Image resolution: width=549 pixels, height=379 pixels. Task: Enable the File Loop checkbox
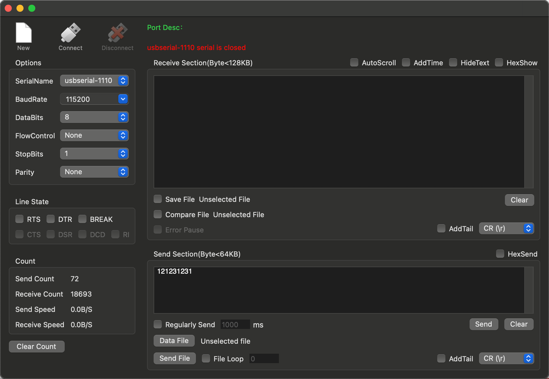(206, 358)
